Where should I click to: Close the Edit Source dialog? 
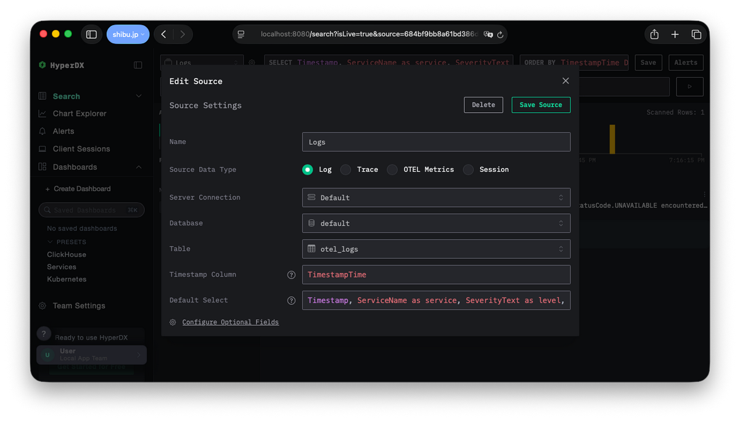coord(565,81)
